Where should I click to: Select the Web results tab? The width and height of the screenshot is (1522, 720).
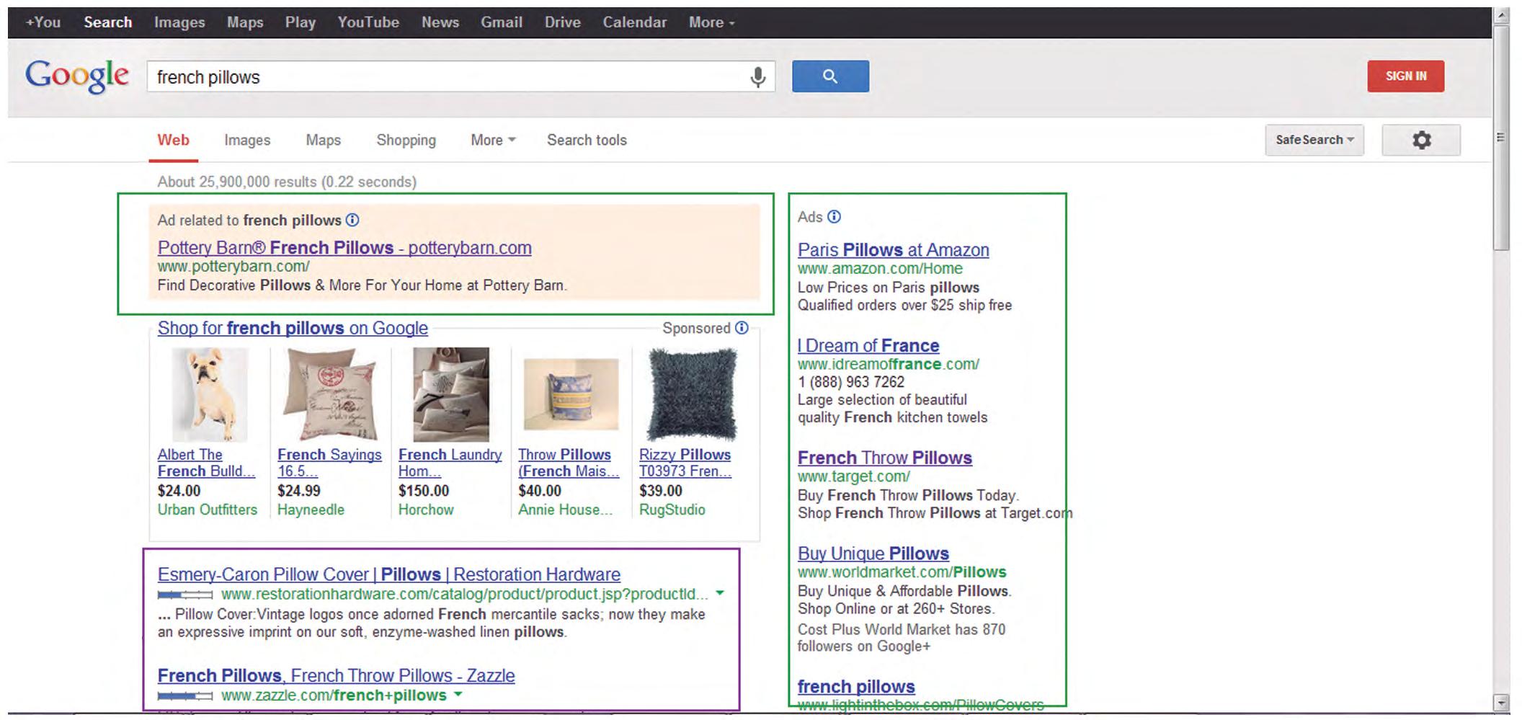174,140
